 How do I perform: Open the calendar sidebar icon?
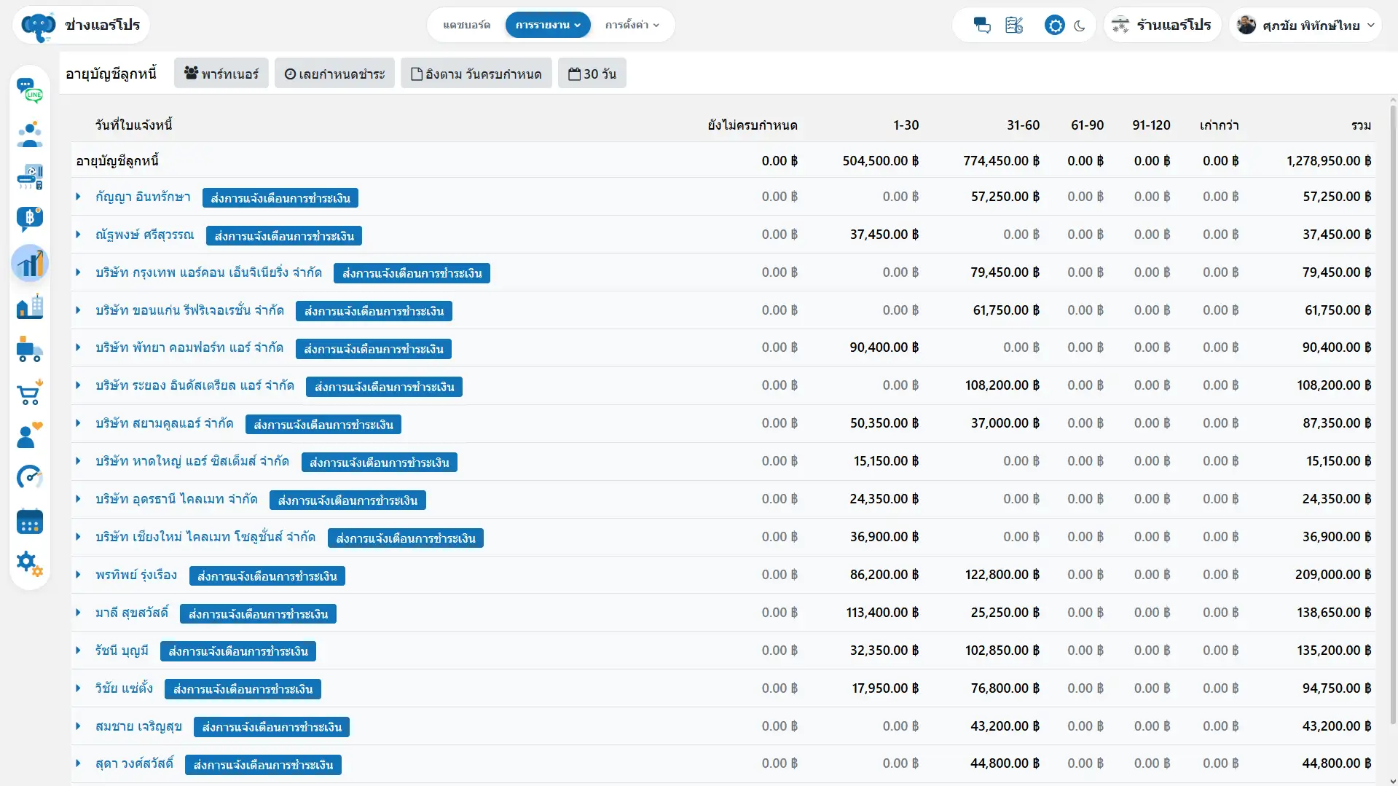[x=30, y=522]
